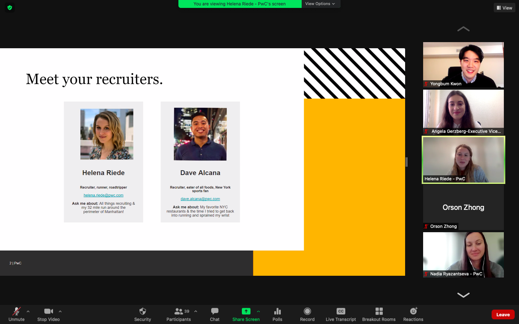Viewport: 519px width, 324px height.
Task: Open Helena Riede's email link
Action: 103,195
